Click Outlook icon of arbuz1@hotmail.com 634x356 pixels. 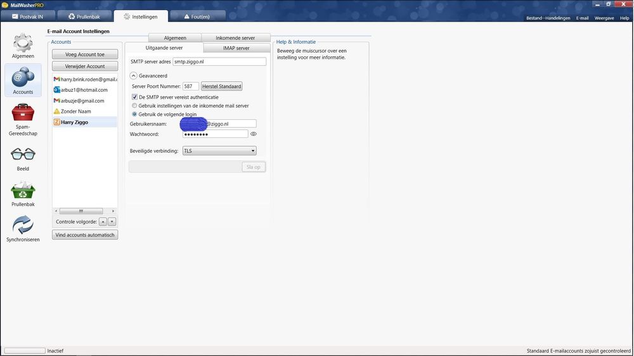[x=56, y=90]
